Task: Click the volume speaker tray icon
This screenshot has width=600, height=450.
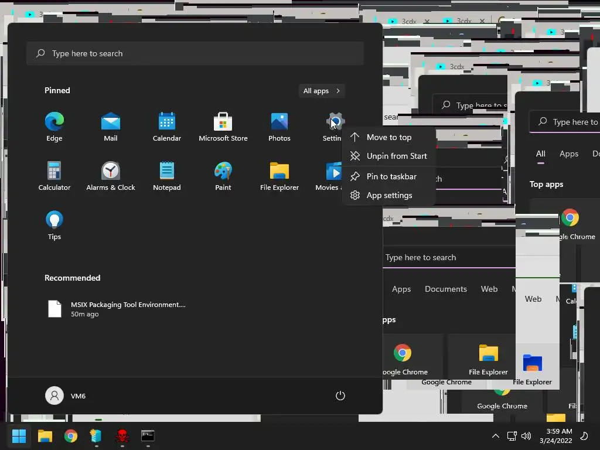Action: pos(526,436)
